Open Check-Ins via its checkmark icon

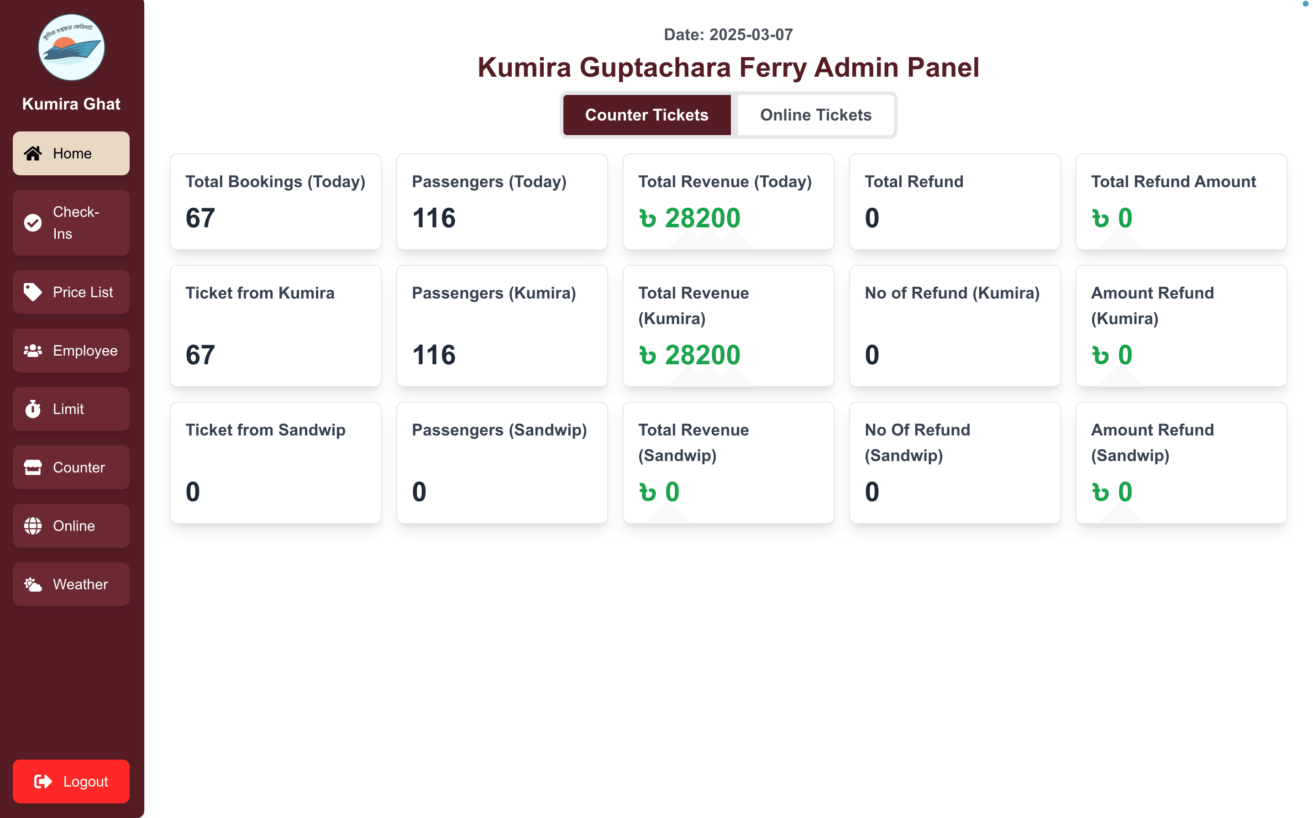(x=33, y=222)
